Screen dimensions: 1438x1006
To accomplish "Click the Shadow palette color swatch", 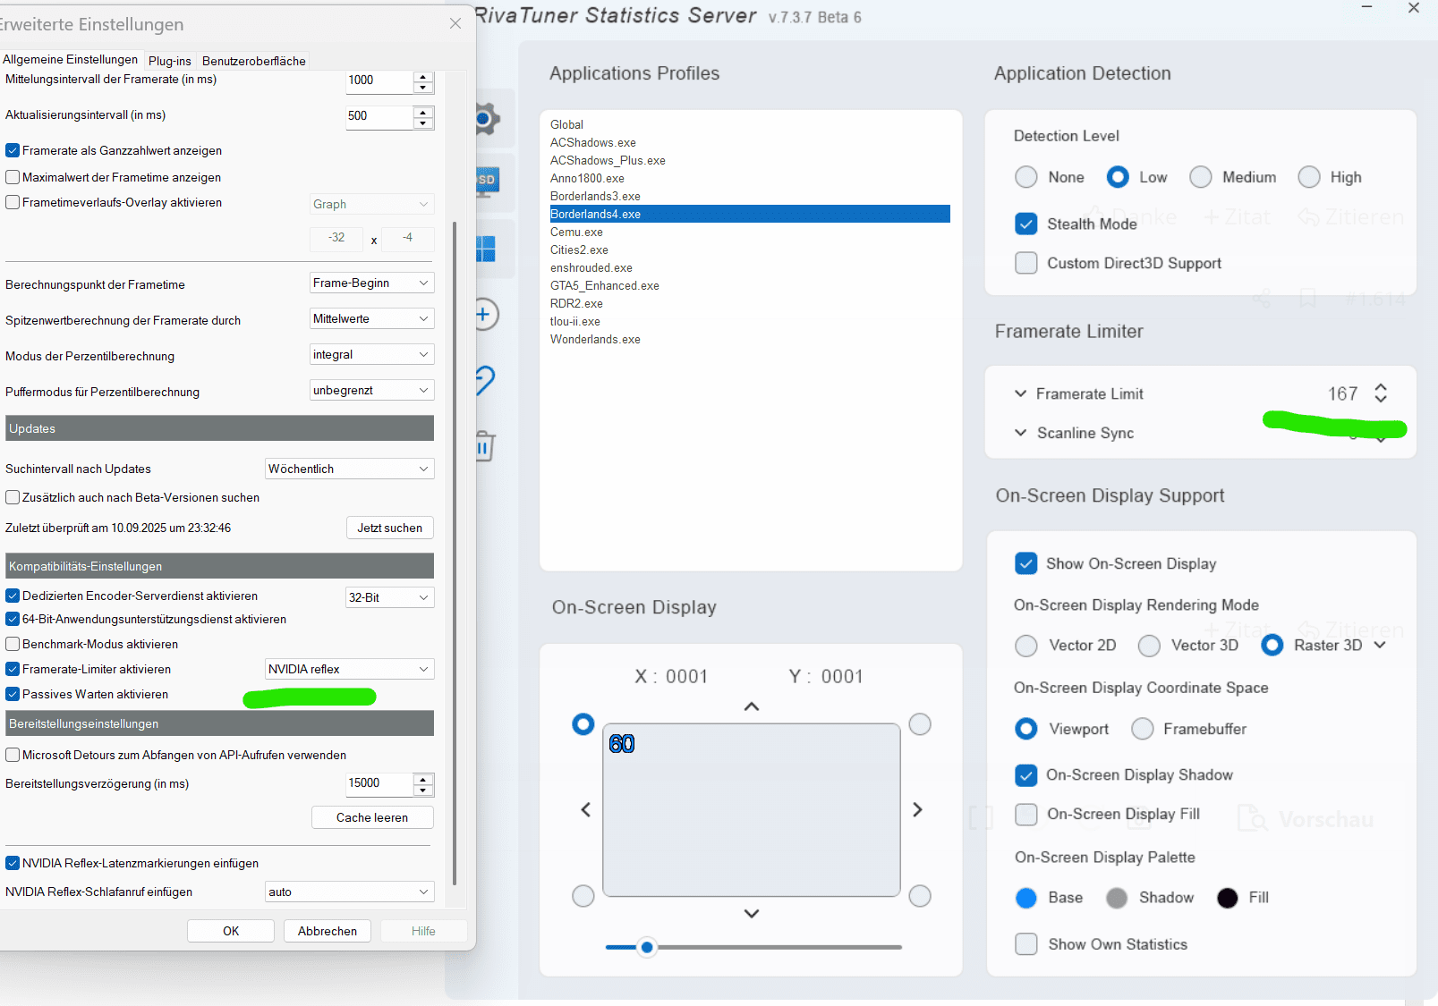I will (x=1117, y=898).
